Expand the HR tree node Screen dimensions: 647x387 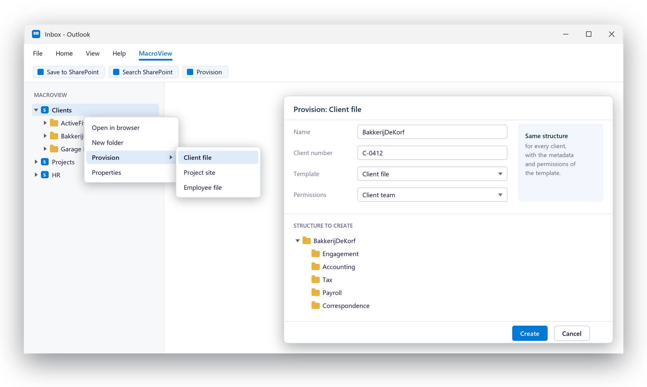36,175
